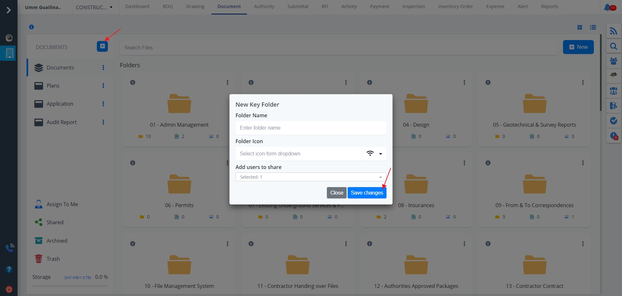
Task: Open the CONSTRUC... project dropdown
Action: tap(94, 7)
